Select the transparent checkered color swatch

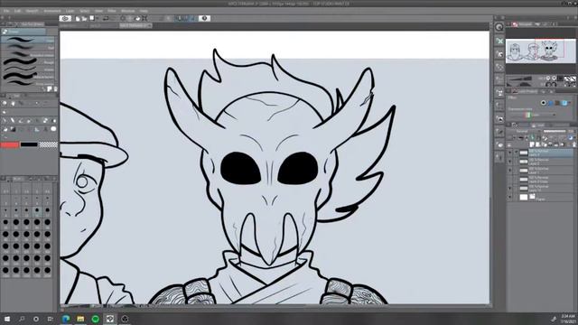(x=49, y=144)
